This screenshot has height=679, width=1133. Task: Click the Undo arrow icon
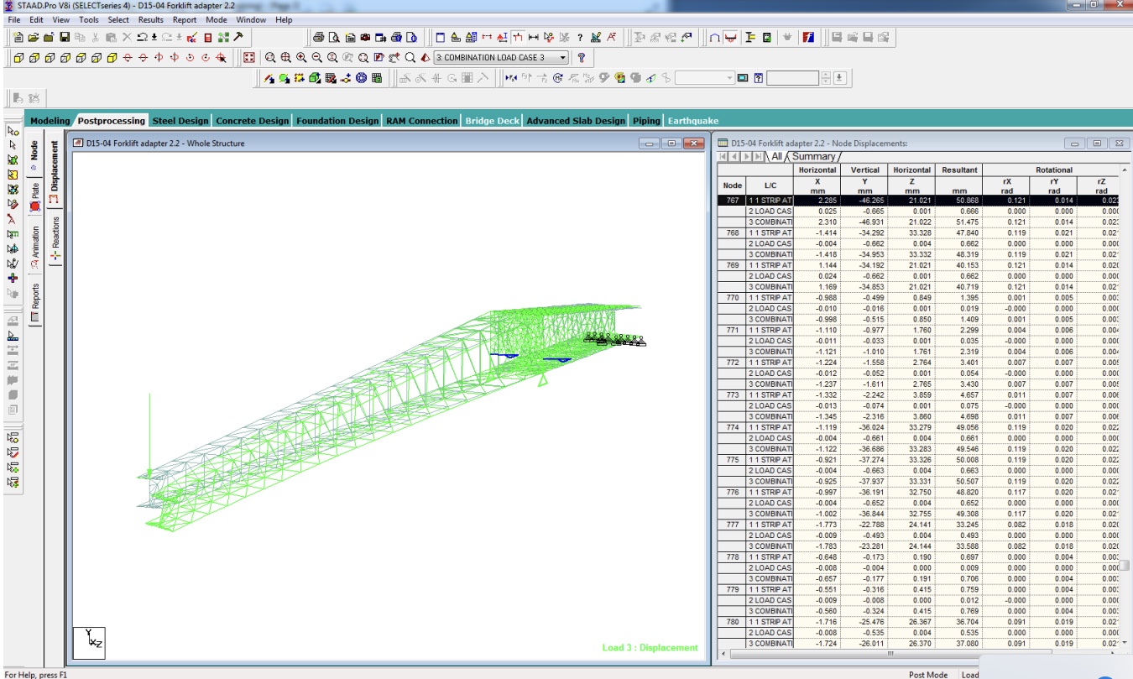(x=142, y=37)
